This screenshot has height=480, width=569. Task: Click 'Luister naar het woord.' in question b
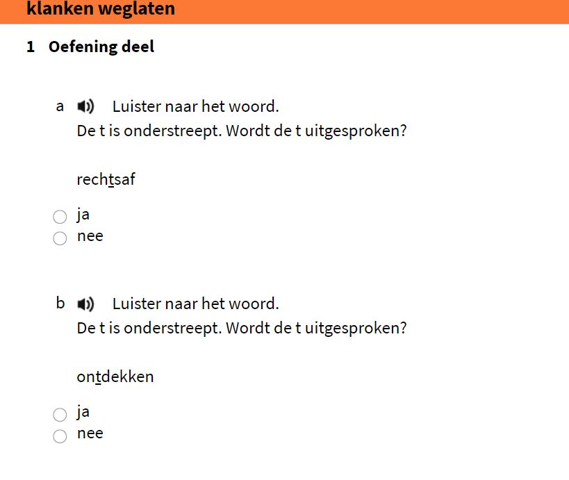(196, 304)
